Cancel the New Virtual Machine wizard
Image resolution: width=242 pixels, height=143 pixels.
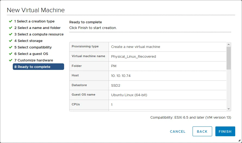coord(178,131)
